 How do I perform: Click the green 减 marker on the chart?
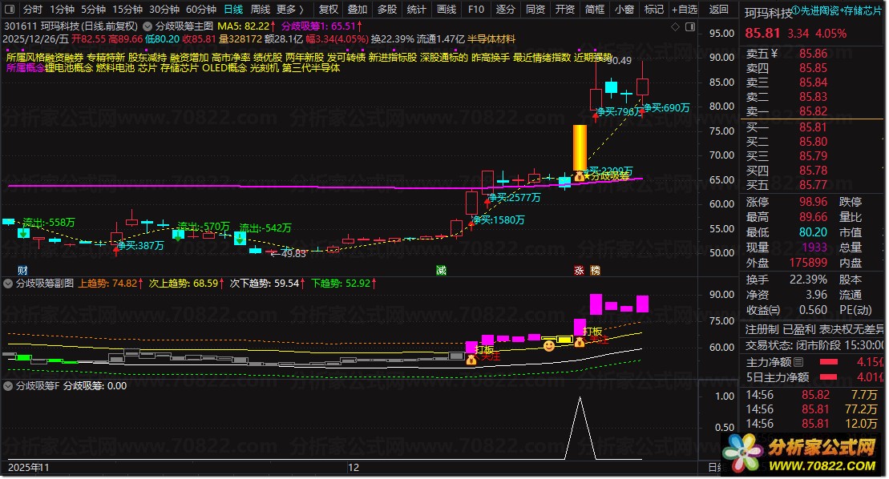441,270
